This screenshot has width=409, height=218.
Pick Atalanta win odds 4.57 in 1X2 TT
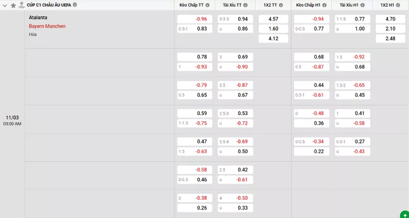pos(273,19)
